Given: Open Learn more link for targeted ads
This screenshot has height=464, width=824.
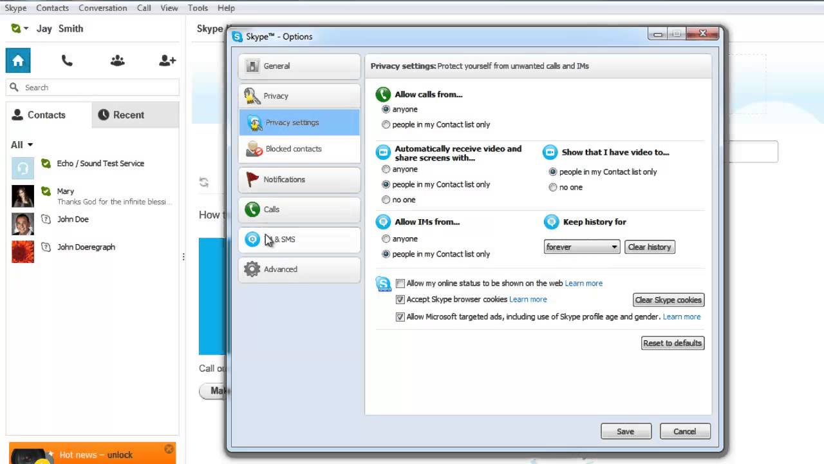Looking at the screenshot, I should (682, 317).
